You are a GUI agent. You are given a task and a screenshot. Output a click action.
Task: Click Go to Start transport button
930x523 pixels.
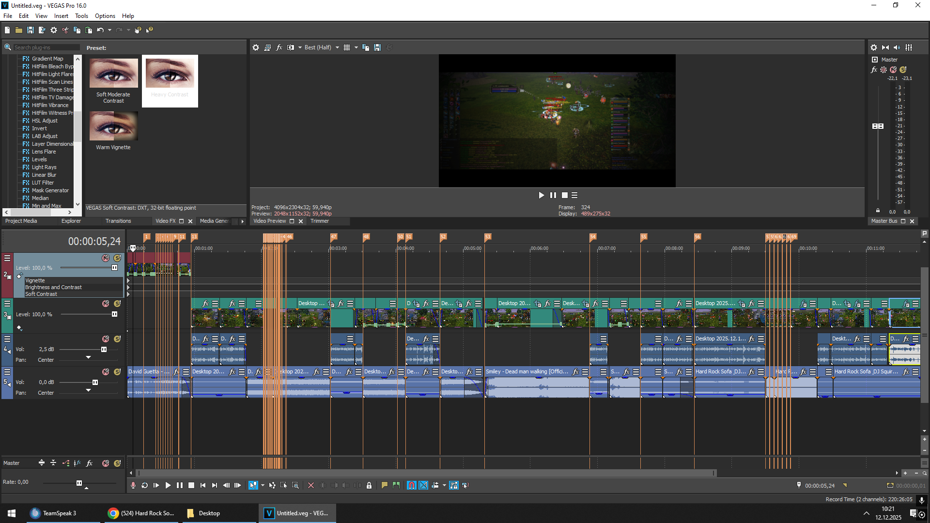pos(203,485)
